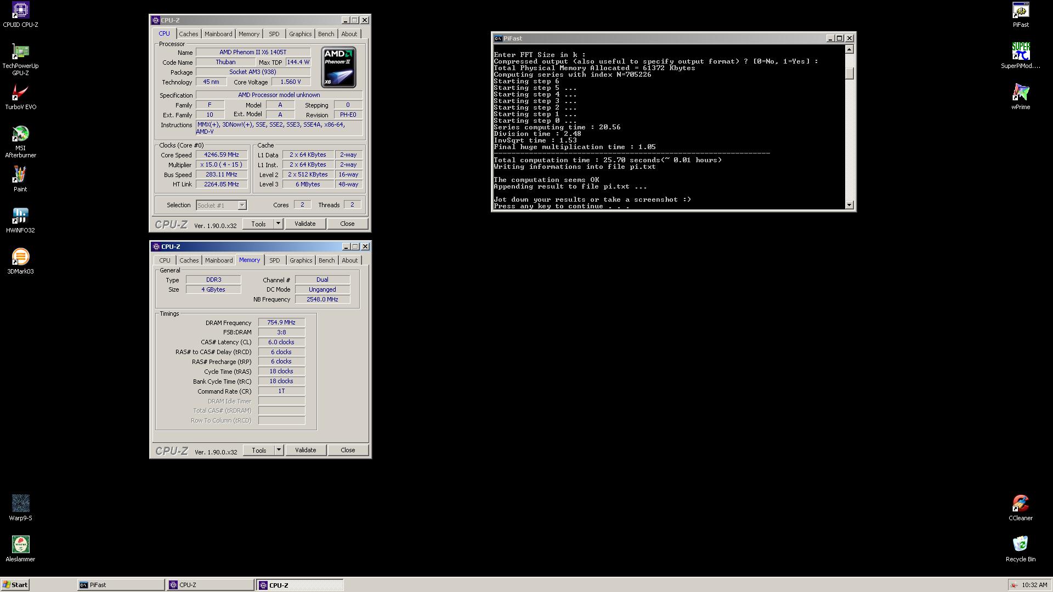This screenshot has height=592, width=1053.
Task: Open Tools dropdown arrow in bottom CPU-Z
Action: 279,450
